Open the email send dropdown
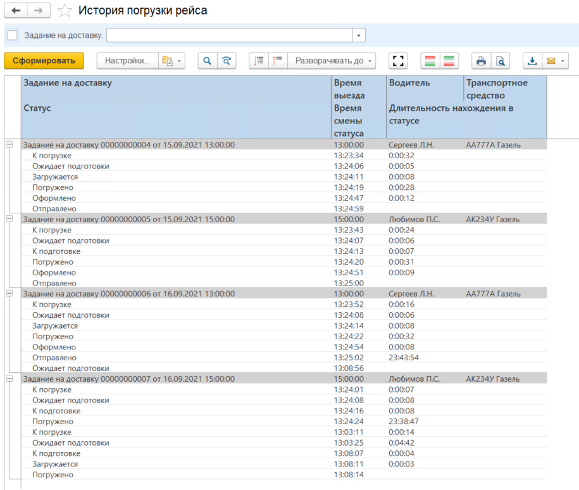The height and width of the screenshot is (490, 579). [555, 61]
